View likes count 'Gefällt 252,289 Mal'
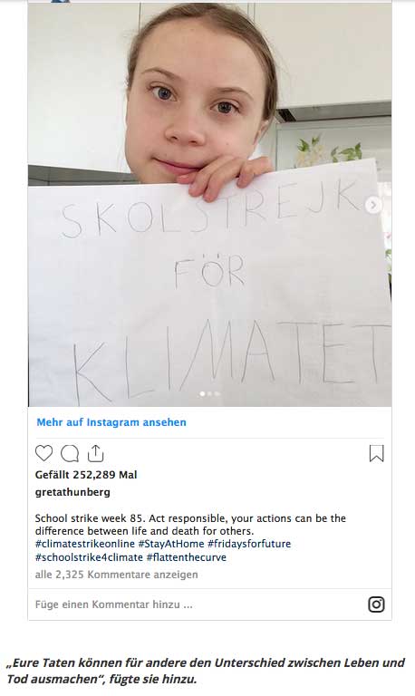Screen dimensions: 415x696 pos(86,475)
